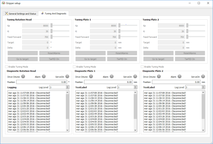Click the ServoOn indicator for Plate 2

click(x=203, y=77)
